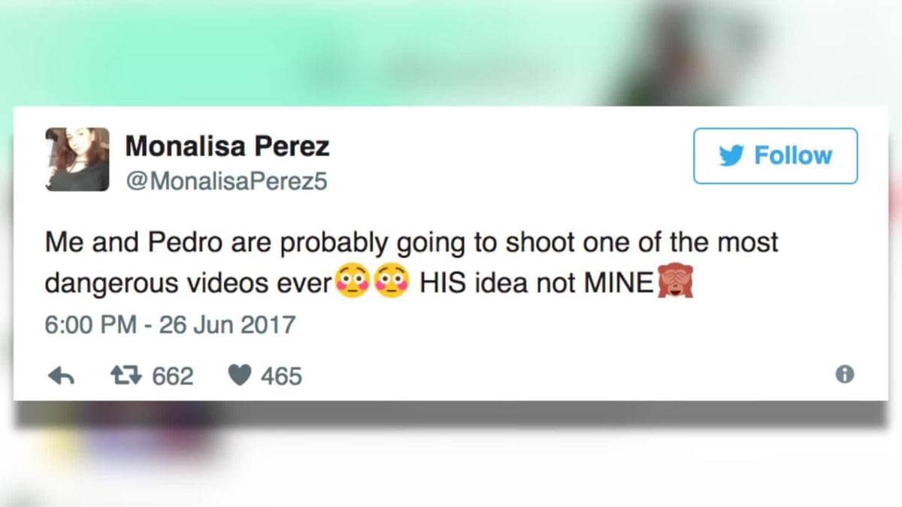The width and height of the screenshot is (902, 507).
Task: Open the Monalisa Perez display name link
Action: click(227, 146)
